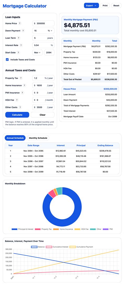
Task: Open help tooltip for Loan Term
Action: pyautogui.click(x=19, y=38)
